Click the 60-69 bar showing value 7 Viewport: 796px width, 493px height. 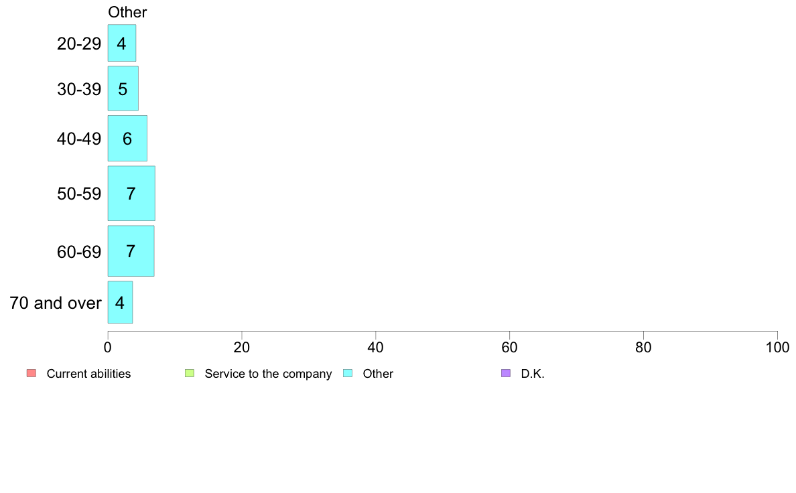(131, 251)
